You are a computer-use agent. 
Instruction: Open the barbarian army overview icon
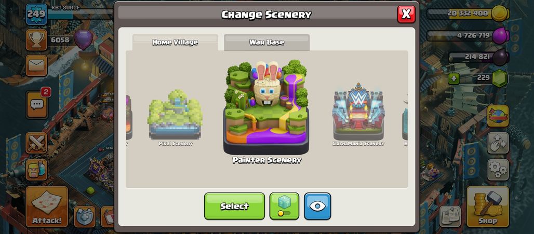click(36, 170)
